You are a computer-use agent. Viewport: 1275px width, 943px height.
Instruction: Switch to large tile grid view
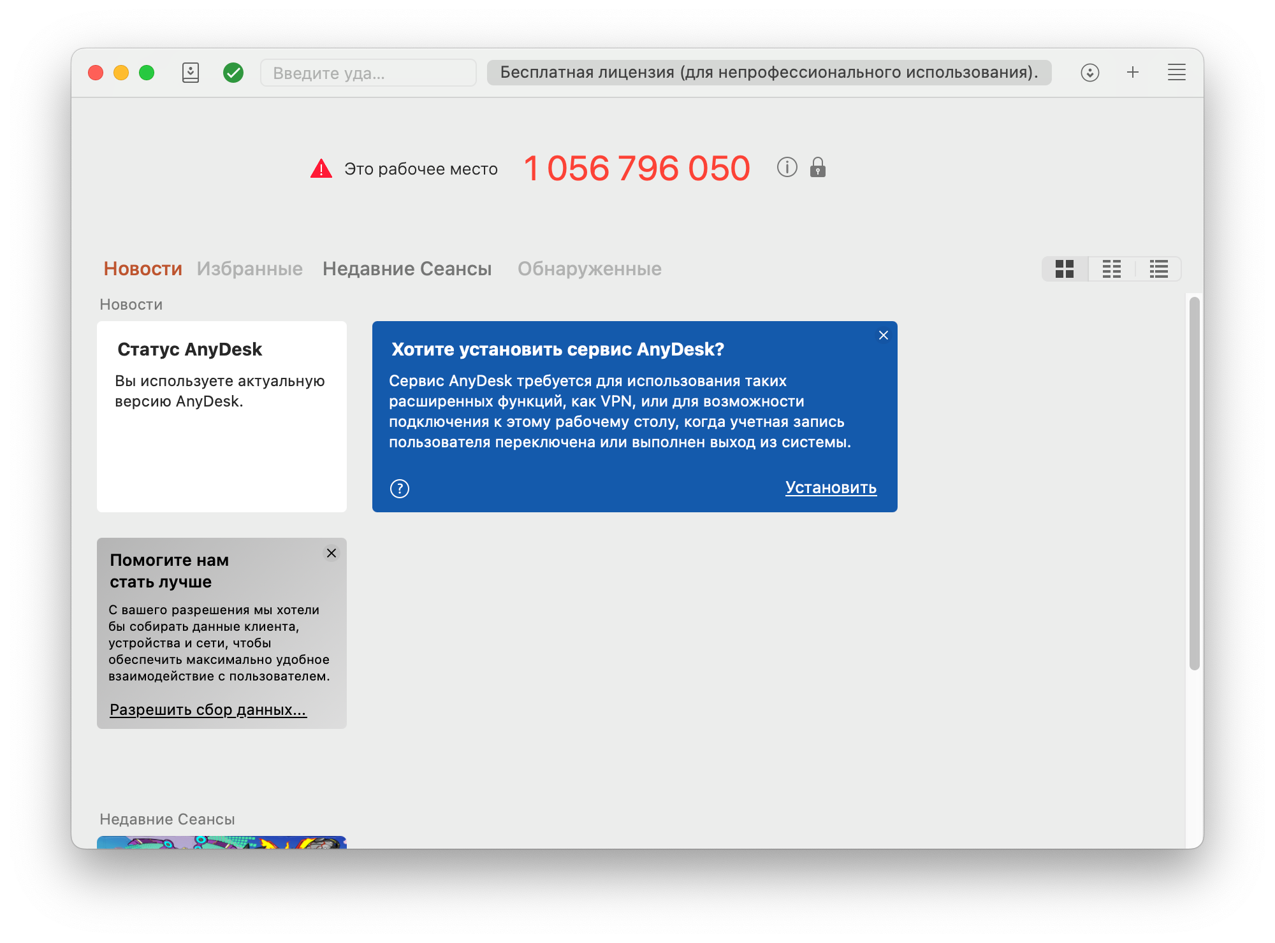tap(1065, 269)
